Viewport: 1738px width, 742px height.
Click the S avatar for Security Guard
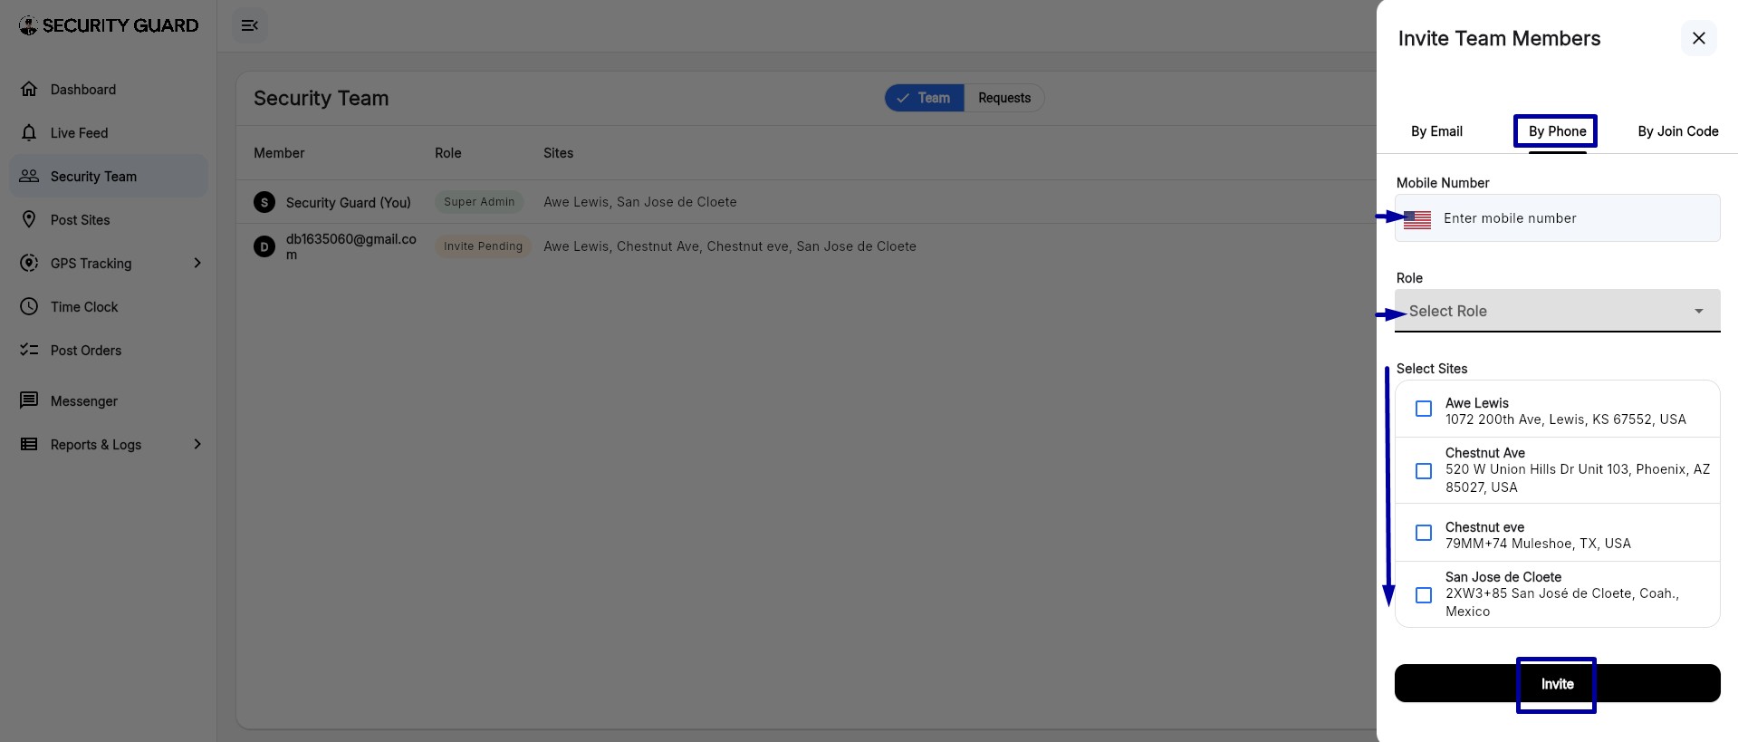(x=264, y=202)
